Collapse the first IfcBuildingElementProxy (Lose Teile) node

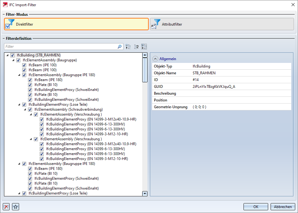coord(19,104)
